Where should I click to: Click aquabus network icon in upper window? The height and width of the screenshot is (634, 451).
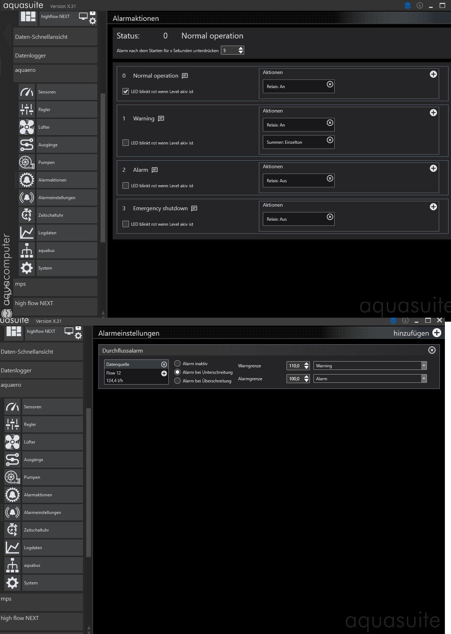[27, 251]
